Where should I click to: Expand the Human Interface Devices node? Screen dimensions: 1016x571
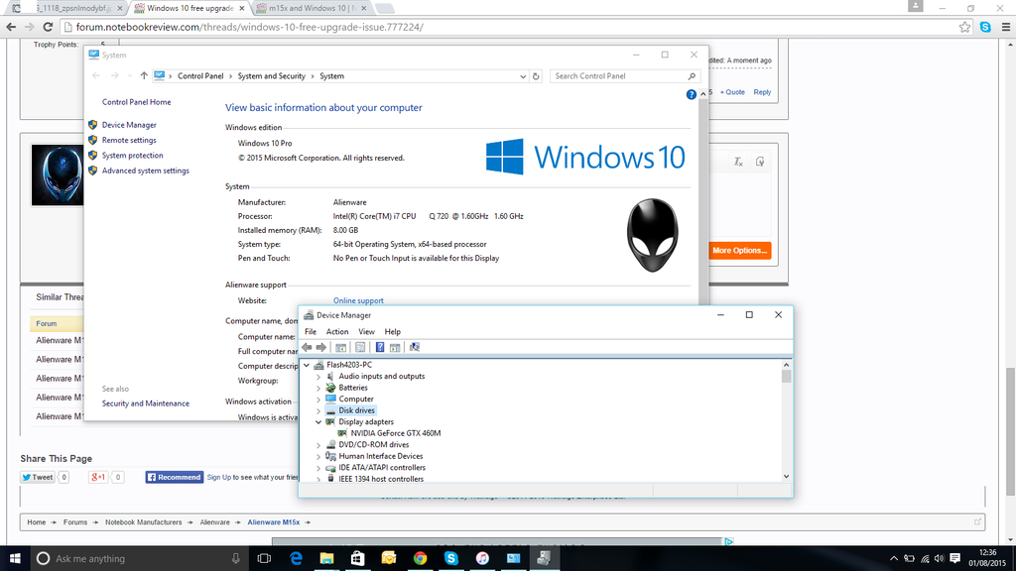318,456
